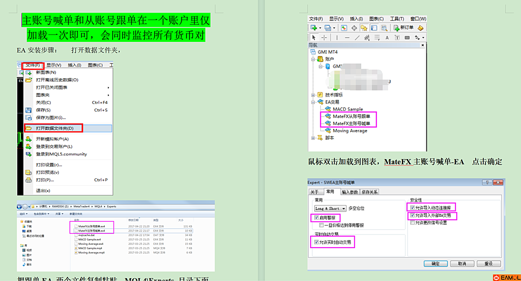Click the crosshair Data Window icon
The image size is (521, 281).
(354, 28)
